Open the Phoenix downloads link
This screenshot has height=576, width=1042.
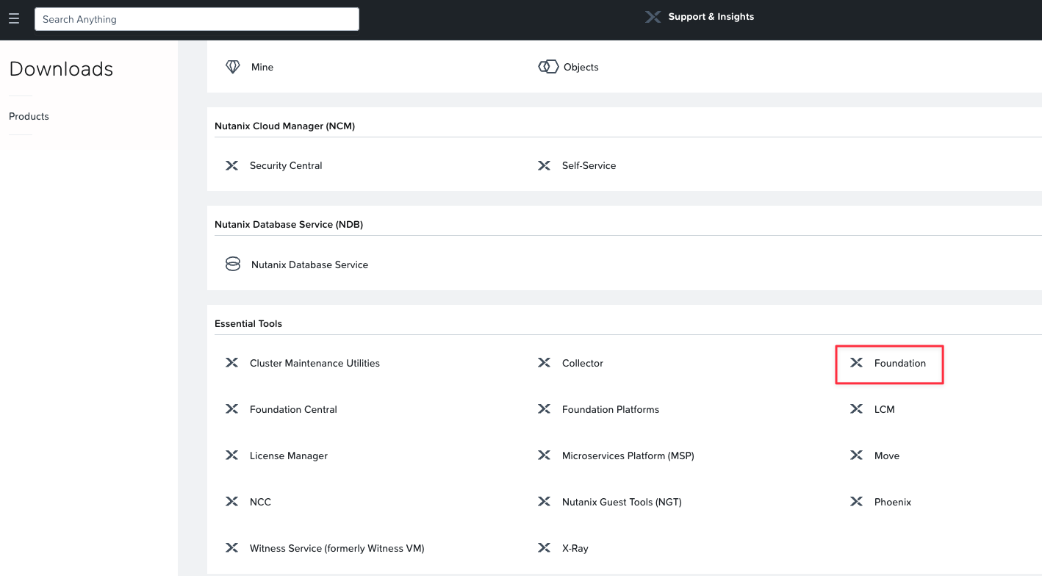point(893,502)
